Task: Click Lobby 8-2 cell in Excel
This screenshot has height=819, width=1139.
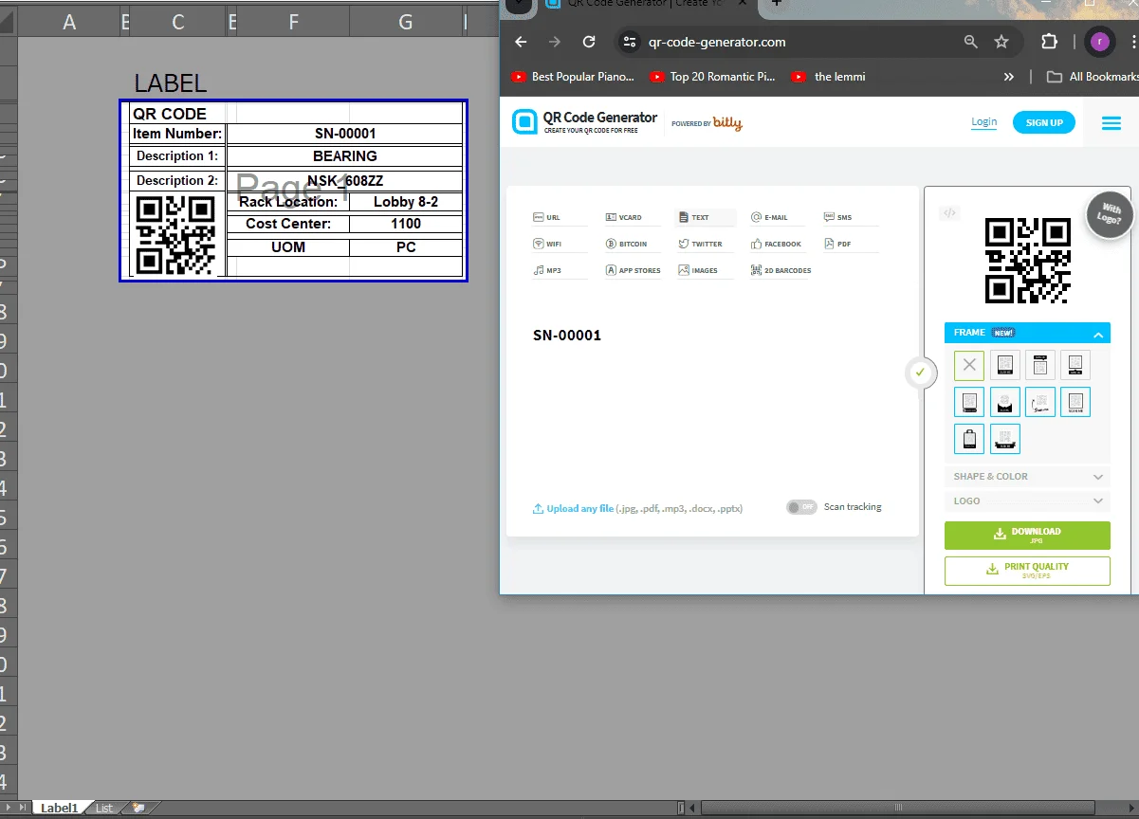Action: (406, 202)
